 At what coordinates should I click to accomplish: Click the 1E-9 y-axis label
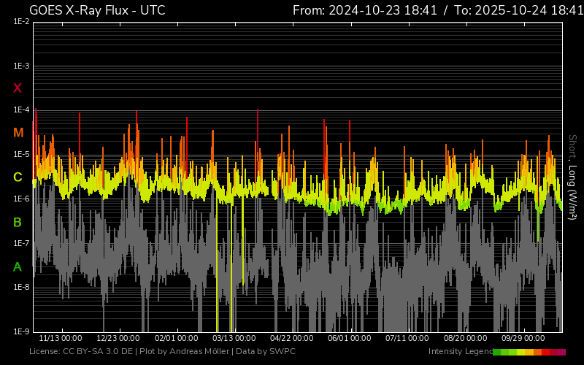[21, 331]
